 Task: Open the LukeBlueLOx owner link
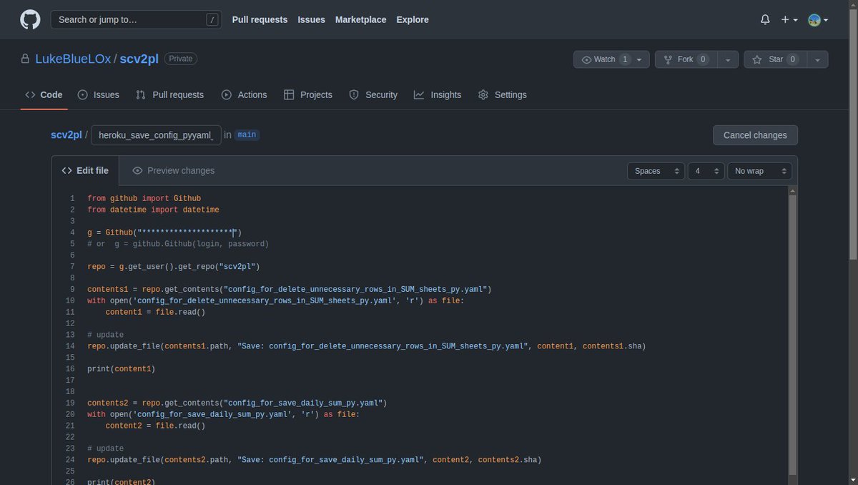(x=73, y=59)
